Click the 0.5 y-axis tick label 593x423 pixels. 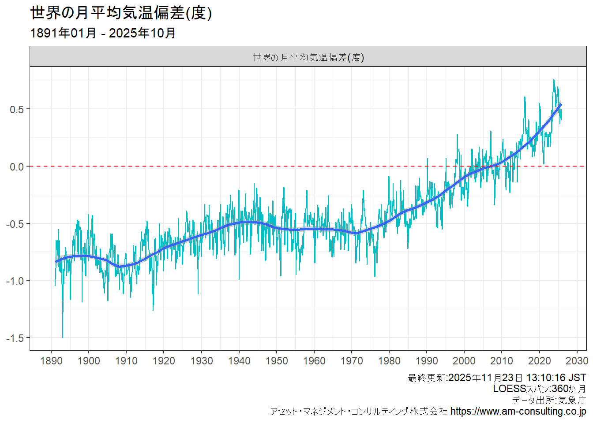[17, 109]
